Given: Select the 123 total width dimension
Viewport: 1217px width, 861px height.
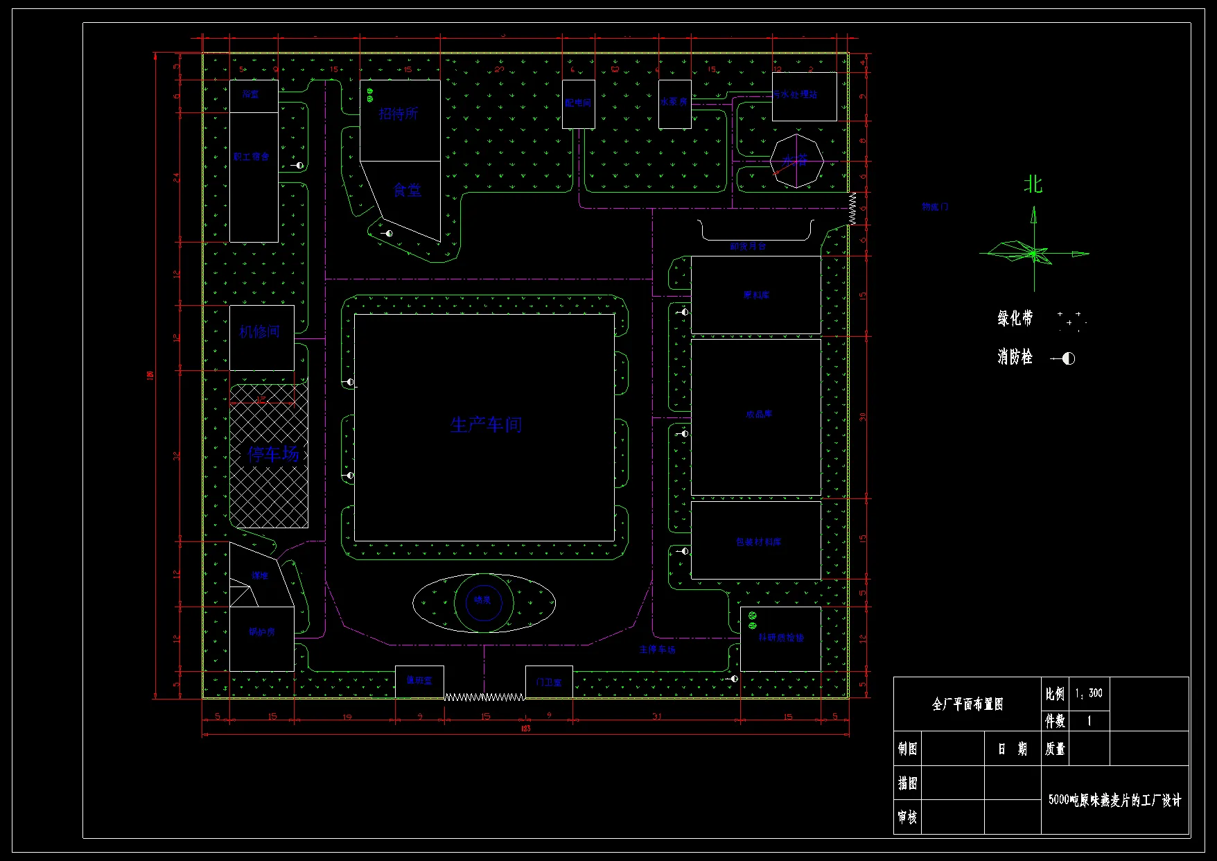Looking at the screenshot, I should pyautogui.click(x=525, y=729).
